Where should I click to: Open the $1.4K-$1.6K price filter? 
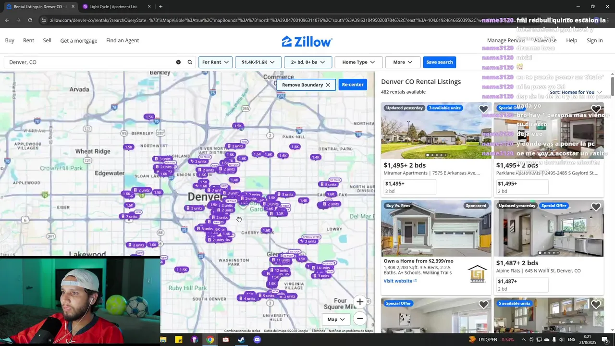pyautogui.click(x=258, y=62)
